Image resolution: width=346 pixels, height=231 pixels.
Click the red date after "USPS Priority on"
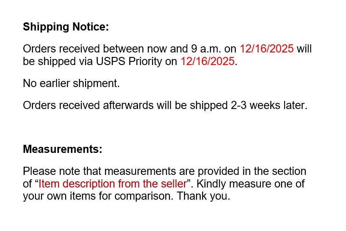[x=208, y=62]
